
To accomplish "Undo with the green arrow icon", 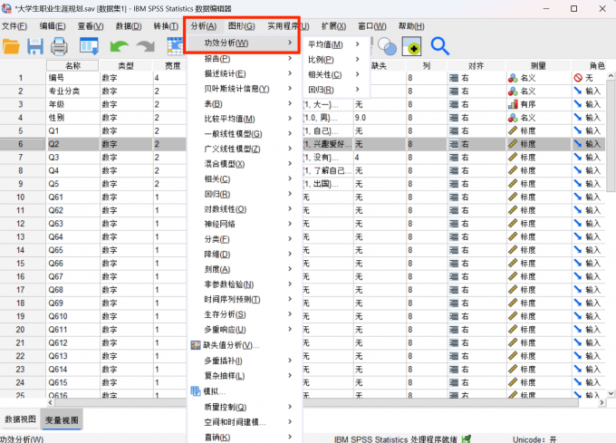I will 119,47.
